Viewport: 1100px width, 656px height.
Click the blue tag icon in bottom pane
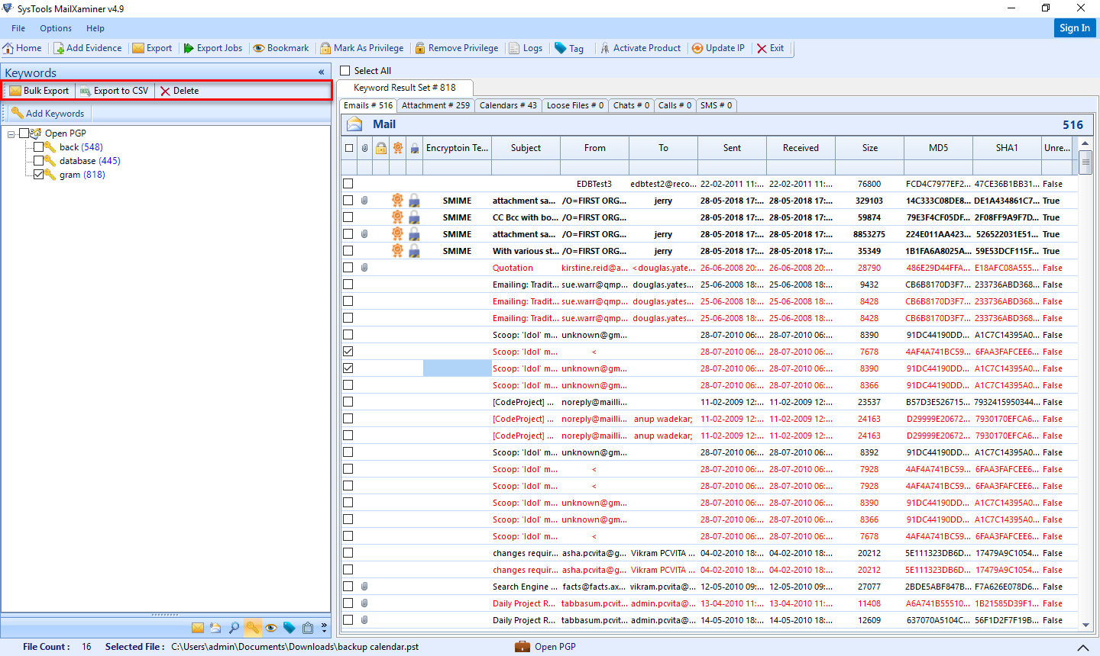pyautogui.click(x=289, y=628)
